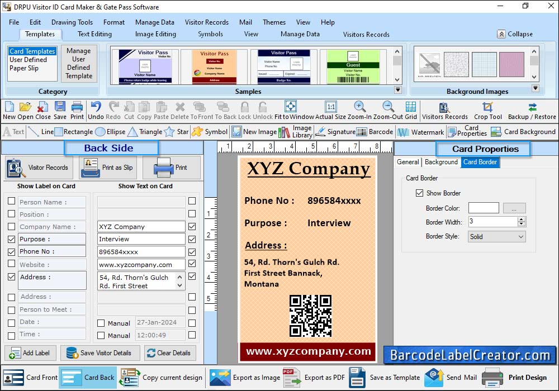Image resolution: width=559 pixels, height=391 pixels.
Task: Expand the Background Images gallery arrow
Action: pos(535,88)
